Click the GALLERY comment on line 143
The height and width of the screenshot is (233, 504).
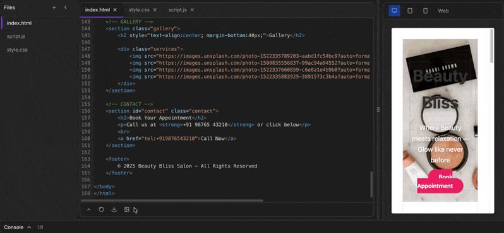[129, 22]
